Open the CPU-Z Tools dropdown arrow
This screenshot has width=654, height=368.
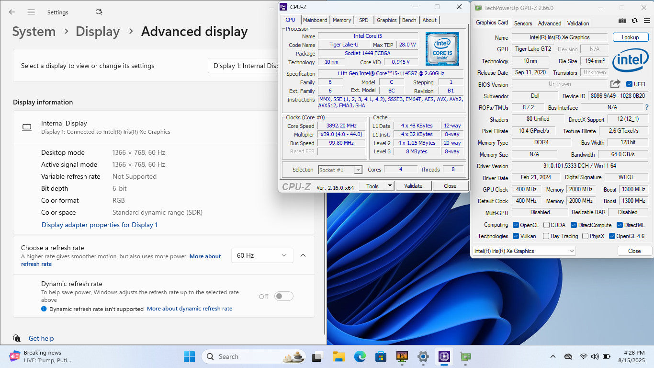(390, 186)
